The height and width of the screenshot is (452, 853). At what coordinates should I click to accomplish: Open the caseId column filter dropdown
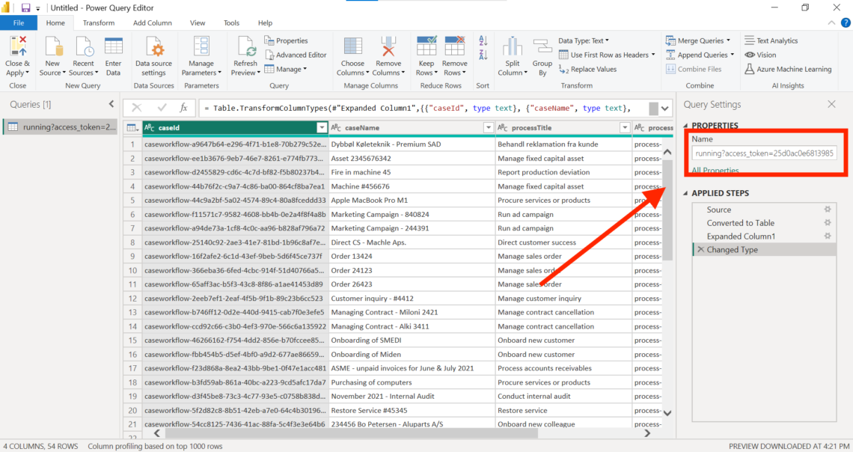click(322, 128)
